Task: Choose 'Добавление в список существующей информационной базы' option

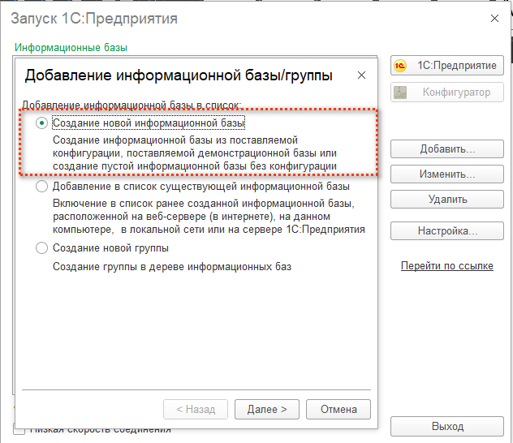Action: (41, 187)
